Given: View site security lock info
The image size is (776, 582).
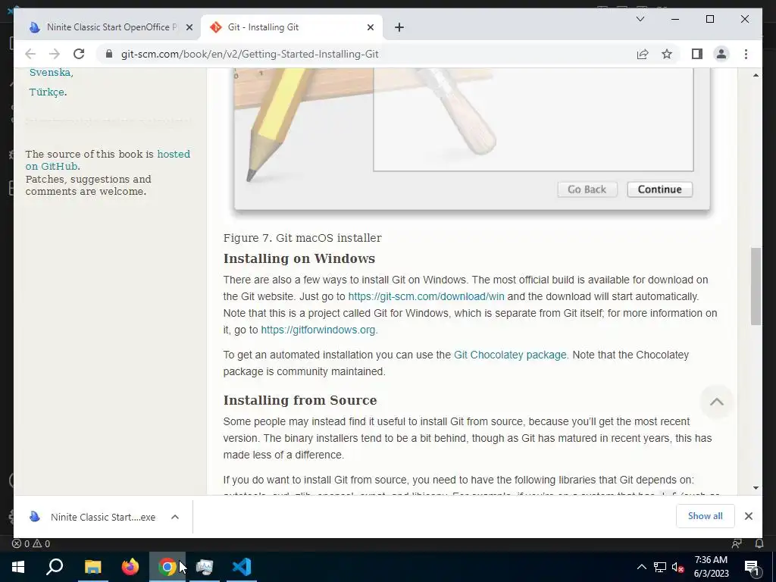Looking at the screenshot, I should [109, 54].
